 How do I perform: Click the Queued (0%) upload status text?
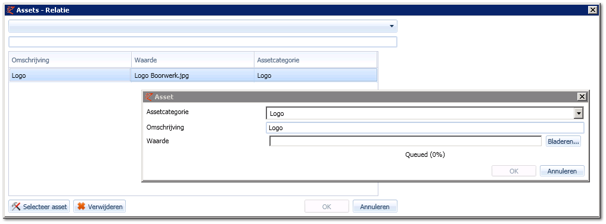coord(425,154)
